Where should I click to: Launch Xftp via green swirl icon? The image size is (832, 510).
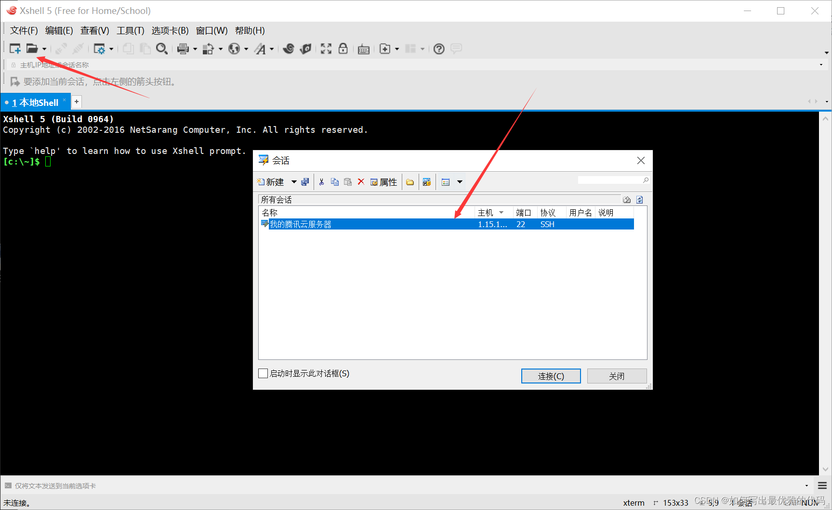tap(305, 49)
